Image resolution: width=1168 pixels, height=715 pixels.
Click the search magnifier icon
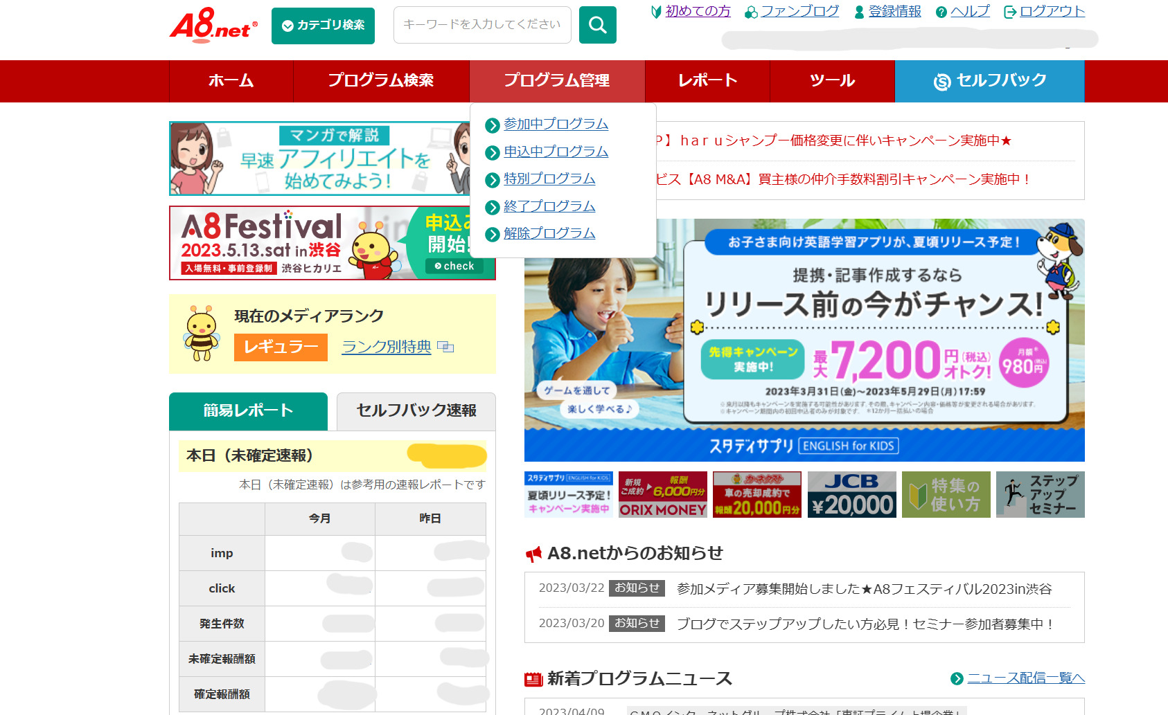click(x=597, y=25)
